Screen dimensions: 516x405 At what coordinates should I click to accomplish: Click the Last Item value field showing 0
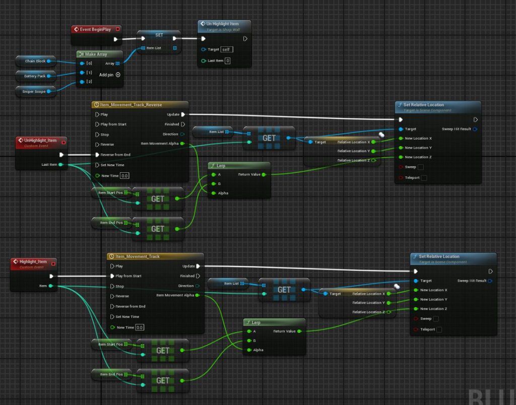pos(227,60)
